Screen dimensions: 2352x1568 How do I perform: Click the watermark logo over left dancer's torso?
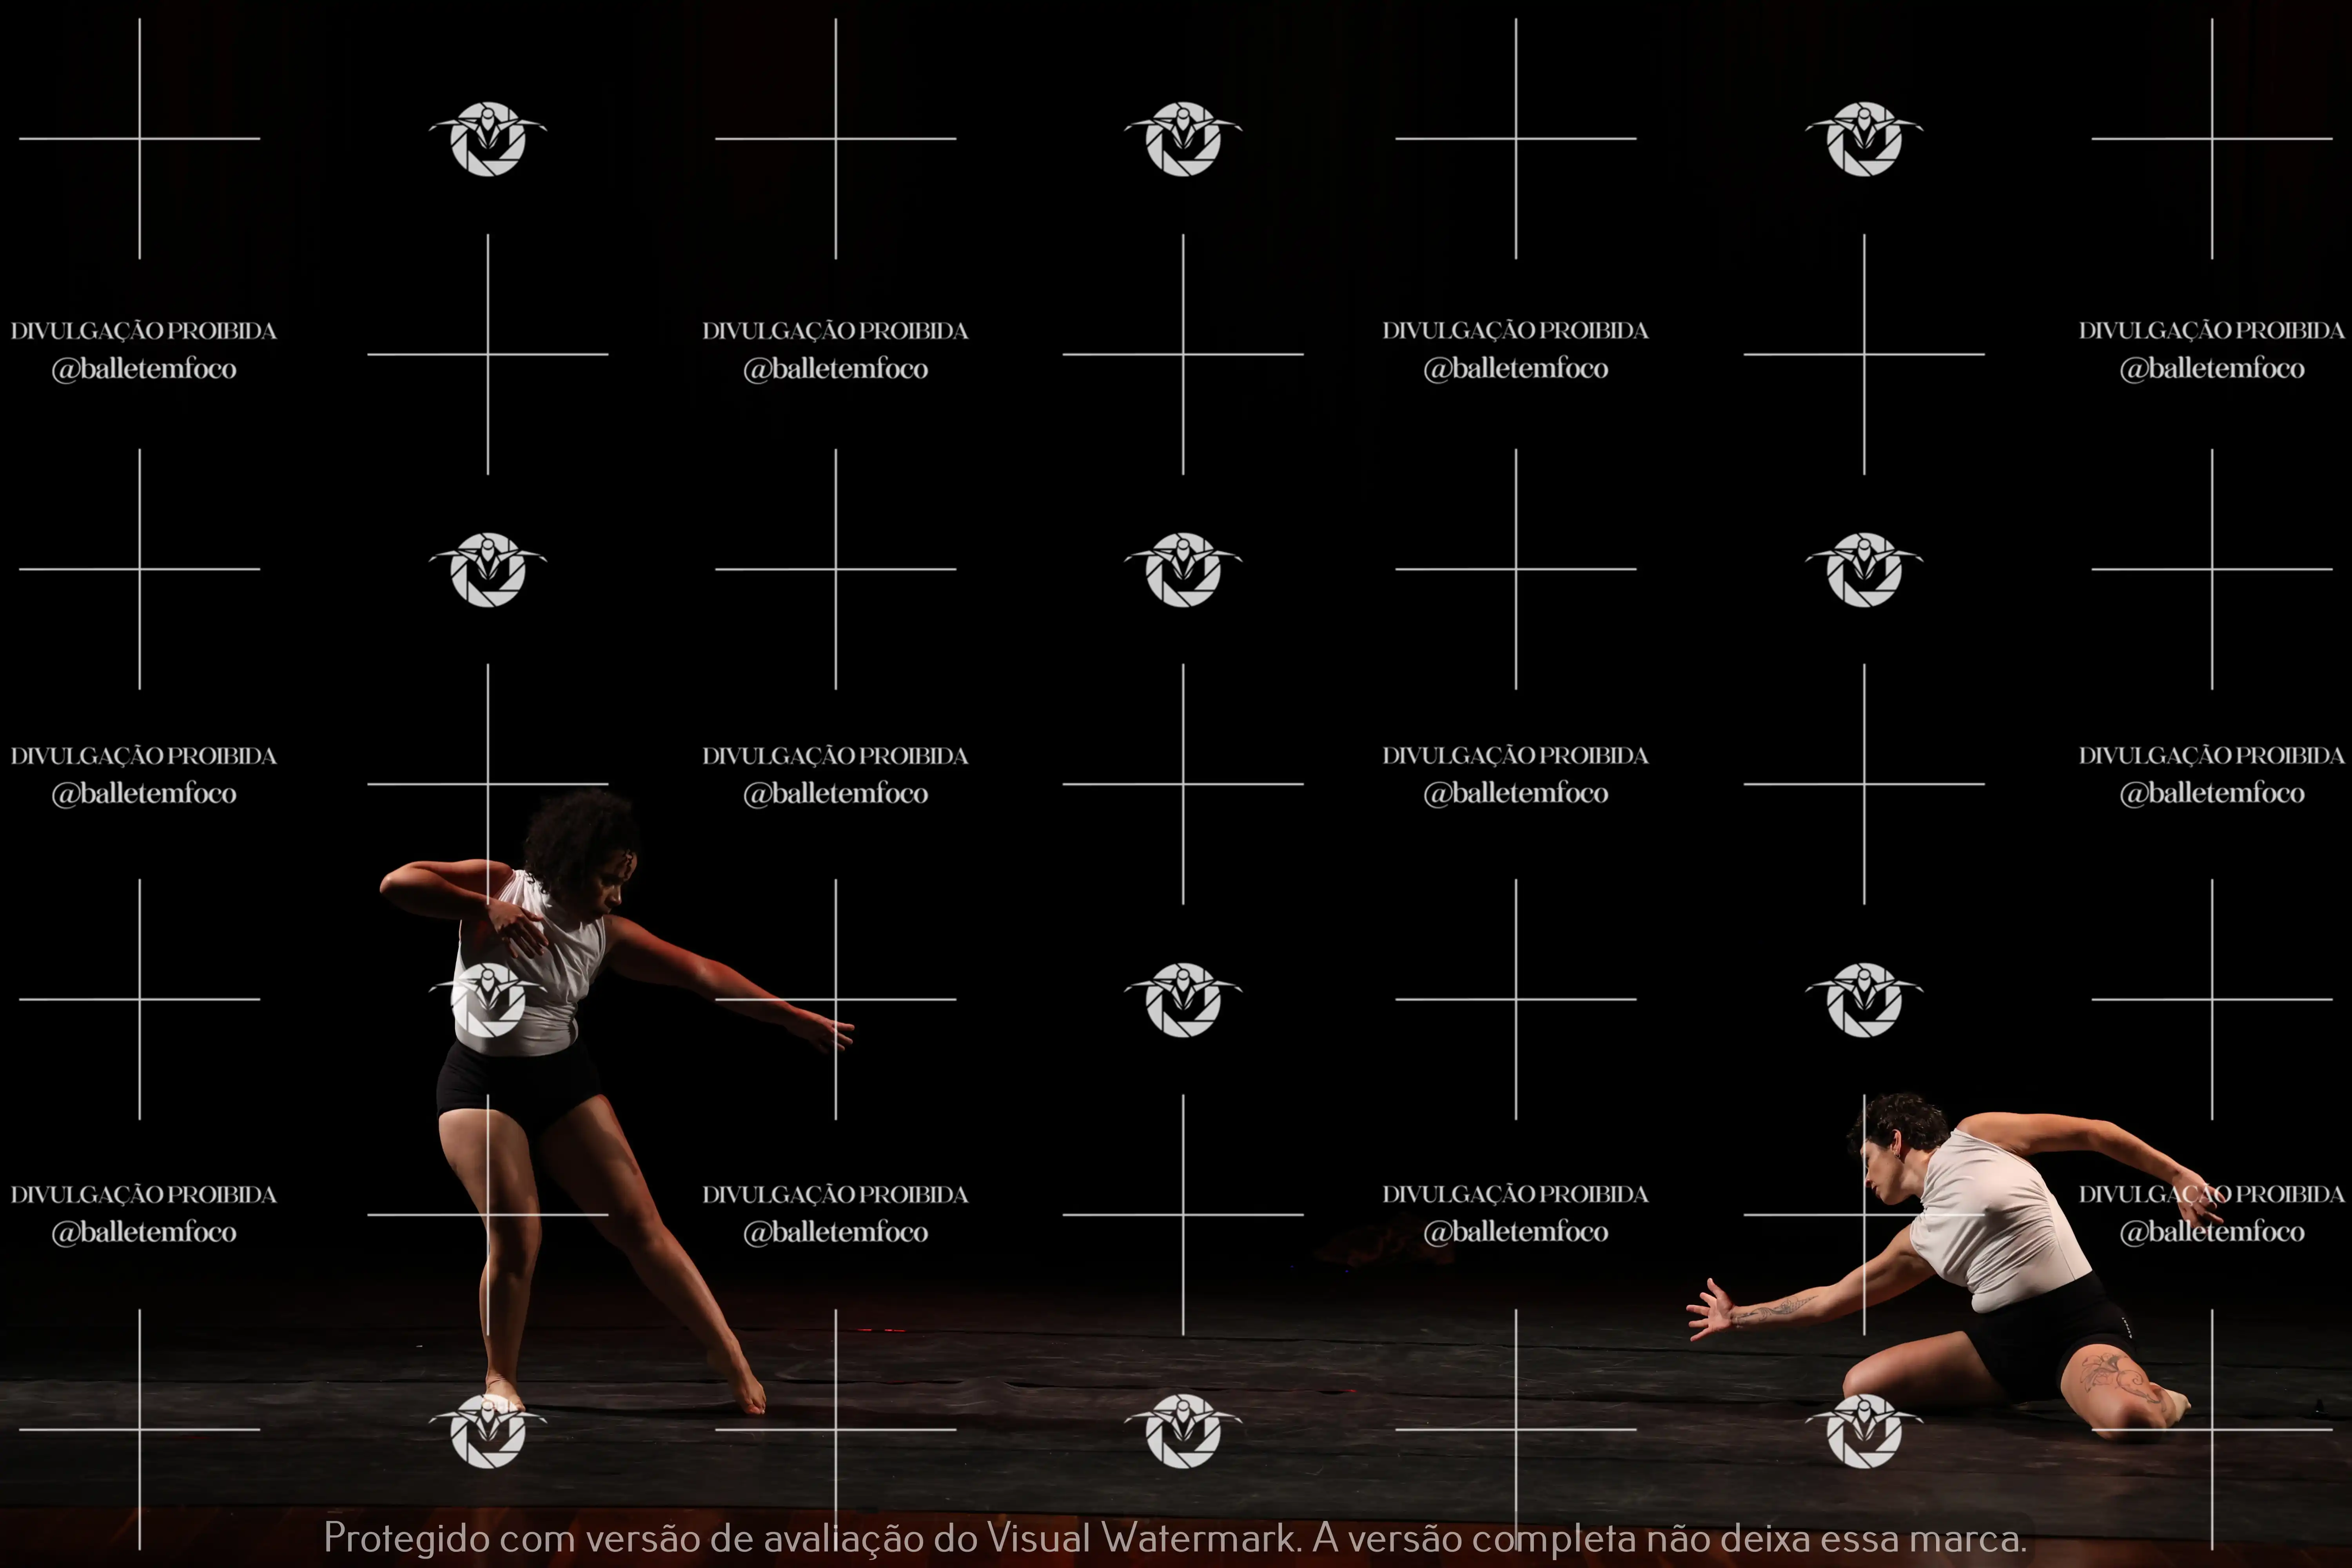coord(488,1000)
